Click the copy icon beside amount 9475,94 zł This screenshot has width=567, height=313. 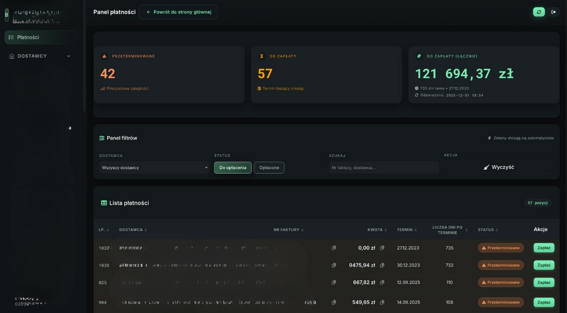click(x=382, y=265)
